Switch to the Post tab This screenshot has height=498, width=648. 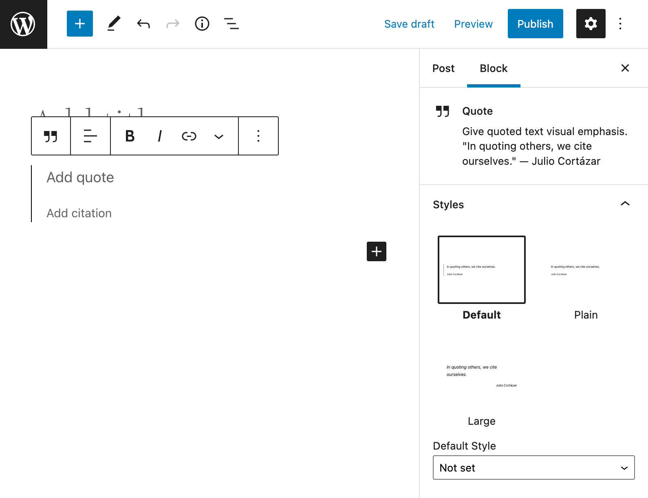(x=443, y=68)
